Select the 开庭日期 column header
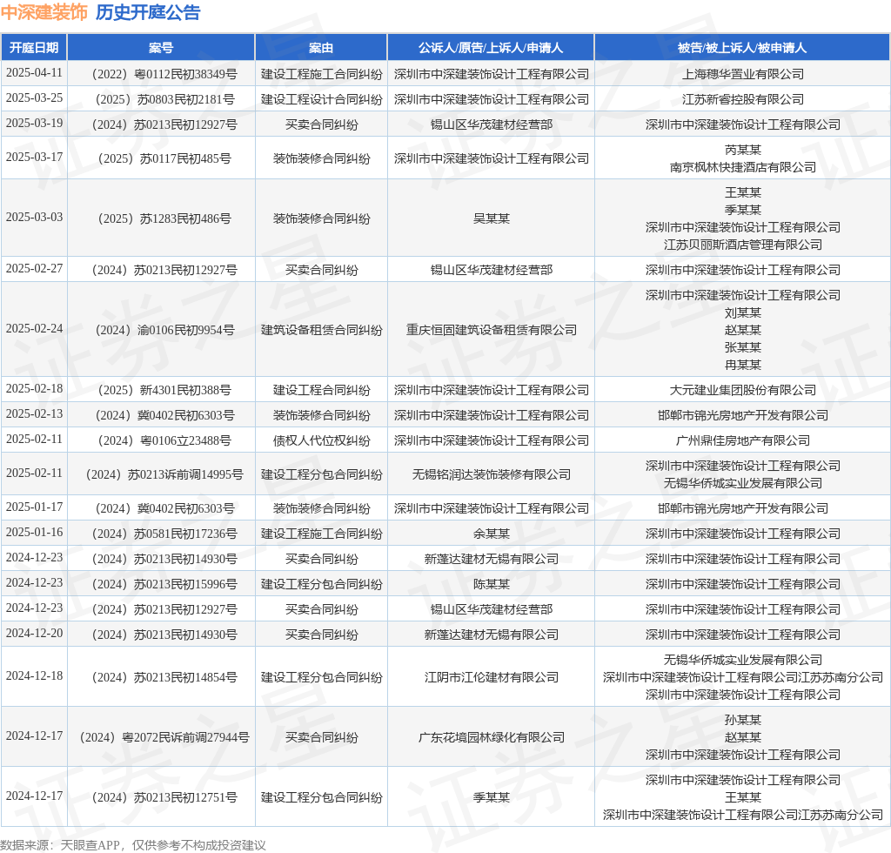Viewport: 891px width, 853px height. [34, 48]
